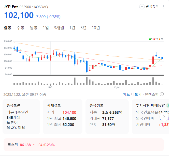Click the 11/01 date marker on chart

click(50, 87)
